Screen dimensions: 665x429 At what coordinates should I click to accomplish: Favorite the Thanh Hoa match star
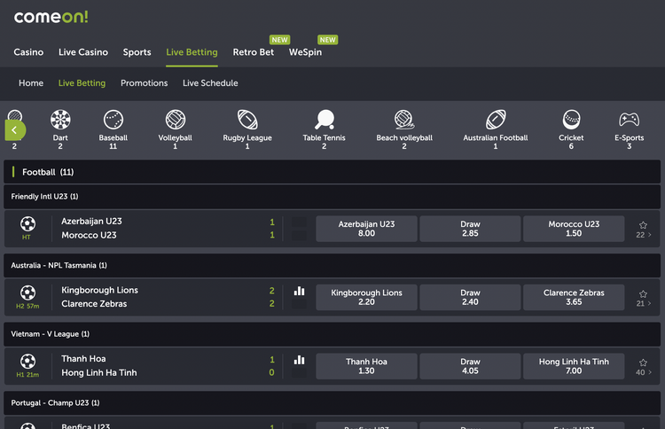643,363
